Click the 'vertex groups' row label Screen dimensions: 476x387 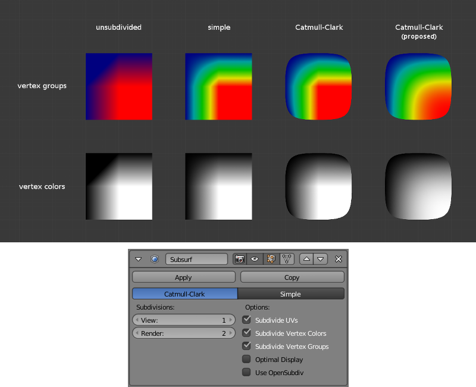pyautogui.click(x=42, y=86)
